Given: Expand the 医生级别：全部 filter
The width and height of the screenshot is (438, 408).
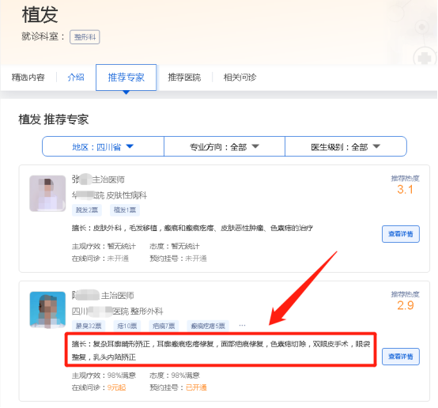Looking at the screenshot, I should click(x=345, y=146).
